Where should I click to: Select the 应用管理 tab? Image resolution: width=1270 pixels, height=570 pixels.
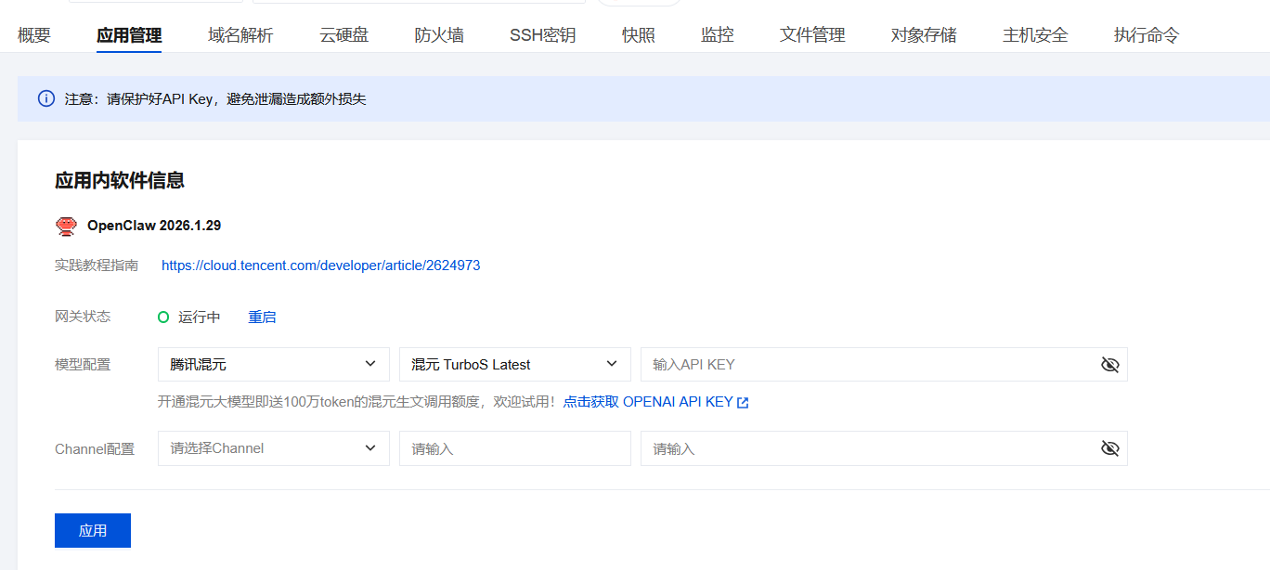click(x=129, y=35)
